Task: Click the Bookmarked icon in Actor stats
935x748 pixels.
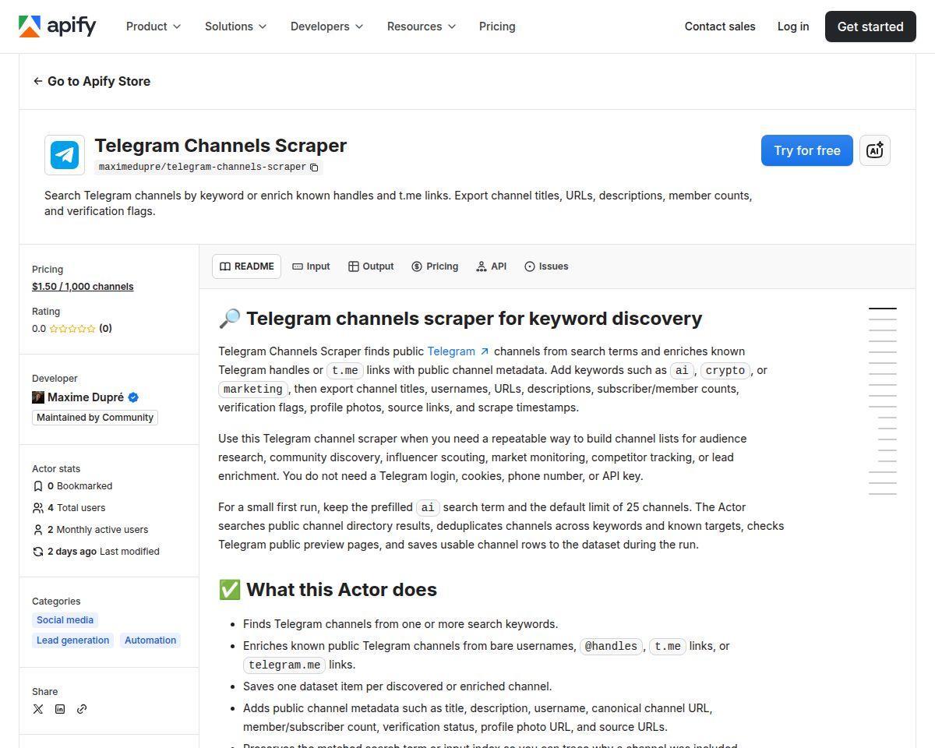Action: point(38,486)
